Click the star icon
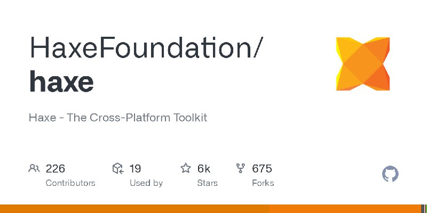 tap(186, 168)
